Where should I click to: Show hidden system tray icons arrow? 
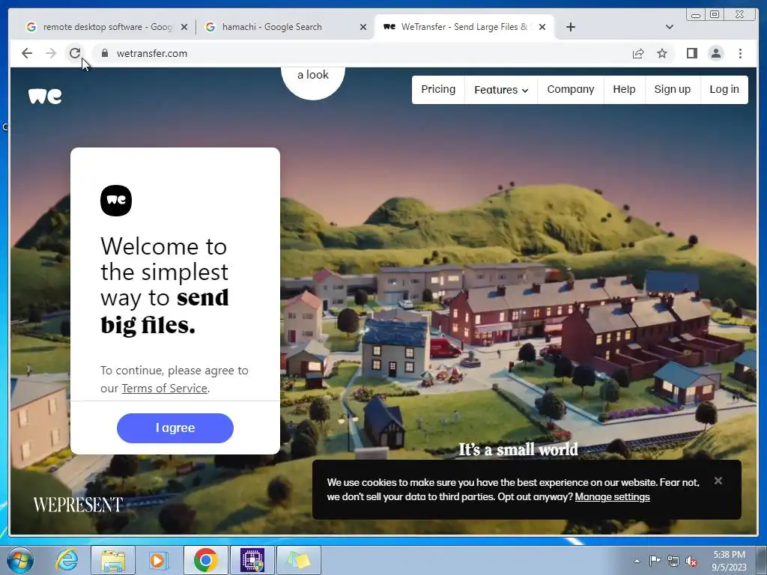[x=637, y=561]
